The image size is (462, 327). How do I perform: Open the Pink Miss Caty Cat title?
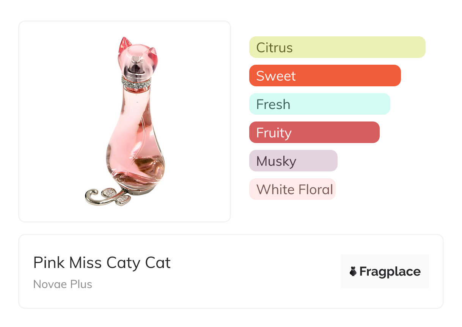(x=102, y=263)
